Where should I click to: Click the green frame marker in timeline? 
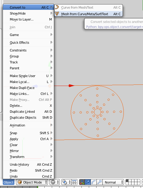coord(38,187)
